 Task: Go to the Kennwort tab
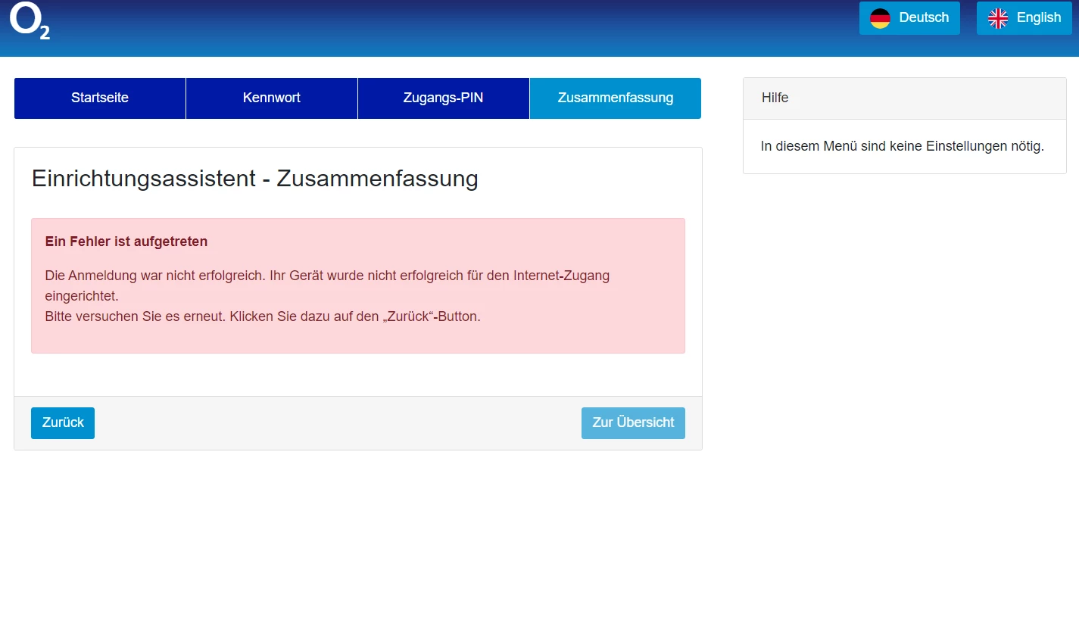click(272, 98)
